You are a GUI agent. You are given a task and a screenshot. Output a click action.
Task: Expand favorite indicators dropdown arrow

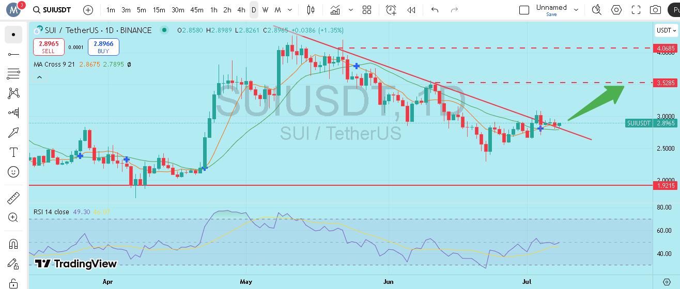pos(351,10)
